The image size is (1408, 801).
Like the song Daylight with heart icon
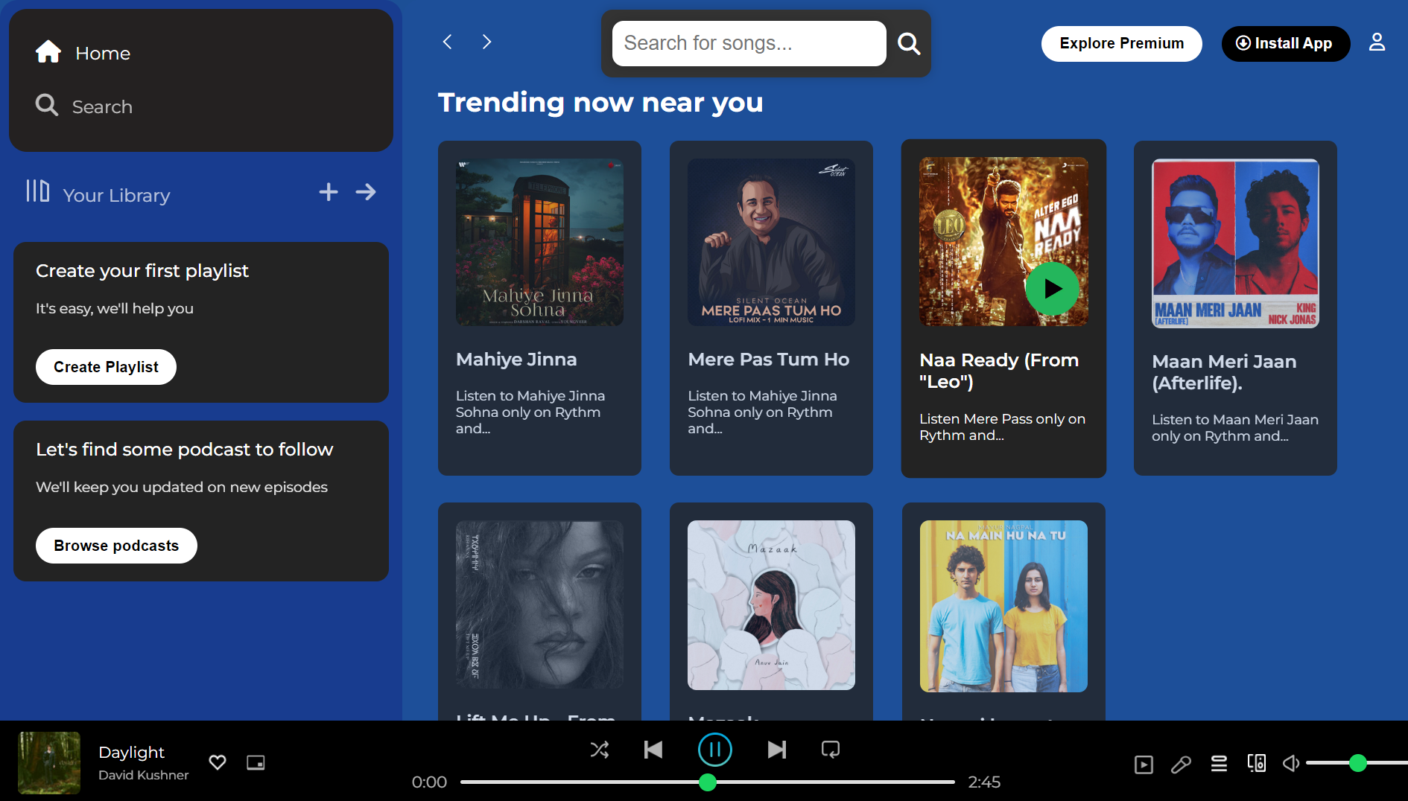tap(218, 762)
